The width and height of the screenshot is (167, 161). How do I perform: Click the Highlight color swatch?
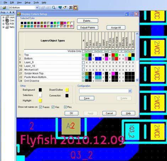[40, 101]
